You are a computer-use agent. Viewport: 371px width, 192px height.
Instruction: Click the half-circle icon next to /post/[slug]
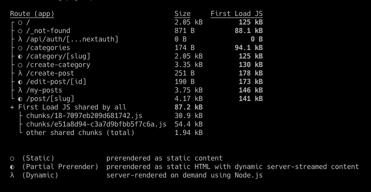point(20,99)
